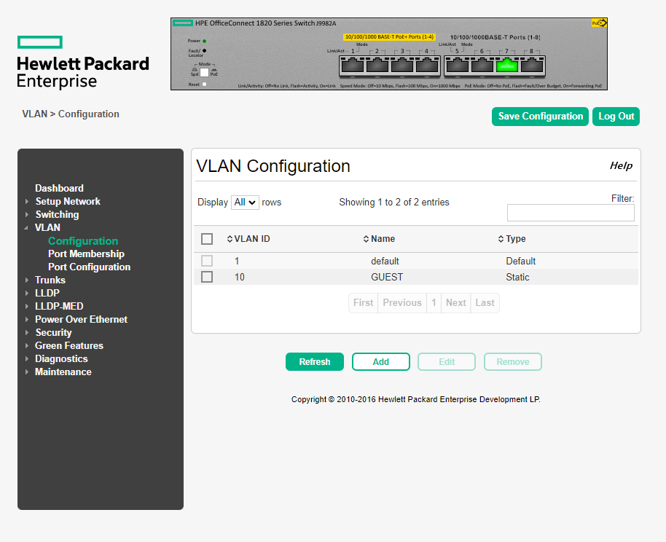Screen dimensions: 666x542
Task: Click the Hewlett Packard Enterprise logo
Action: point(83,63)
